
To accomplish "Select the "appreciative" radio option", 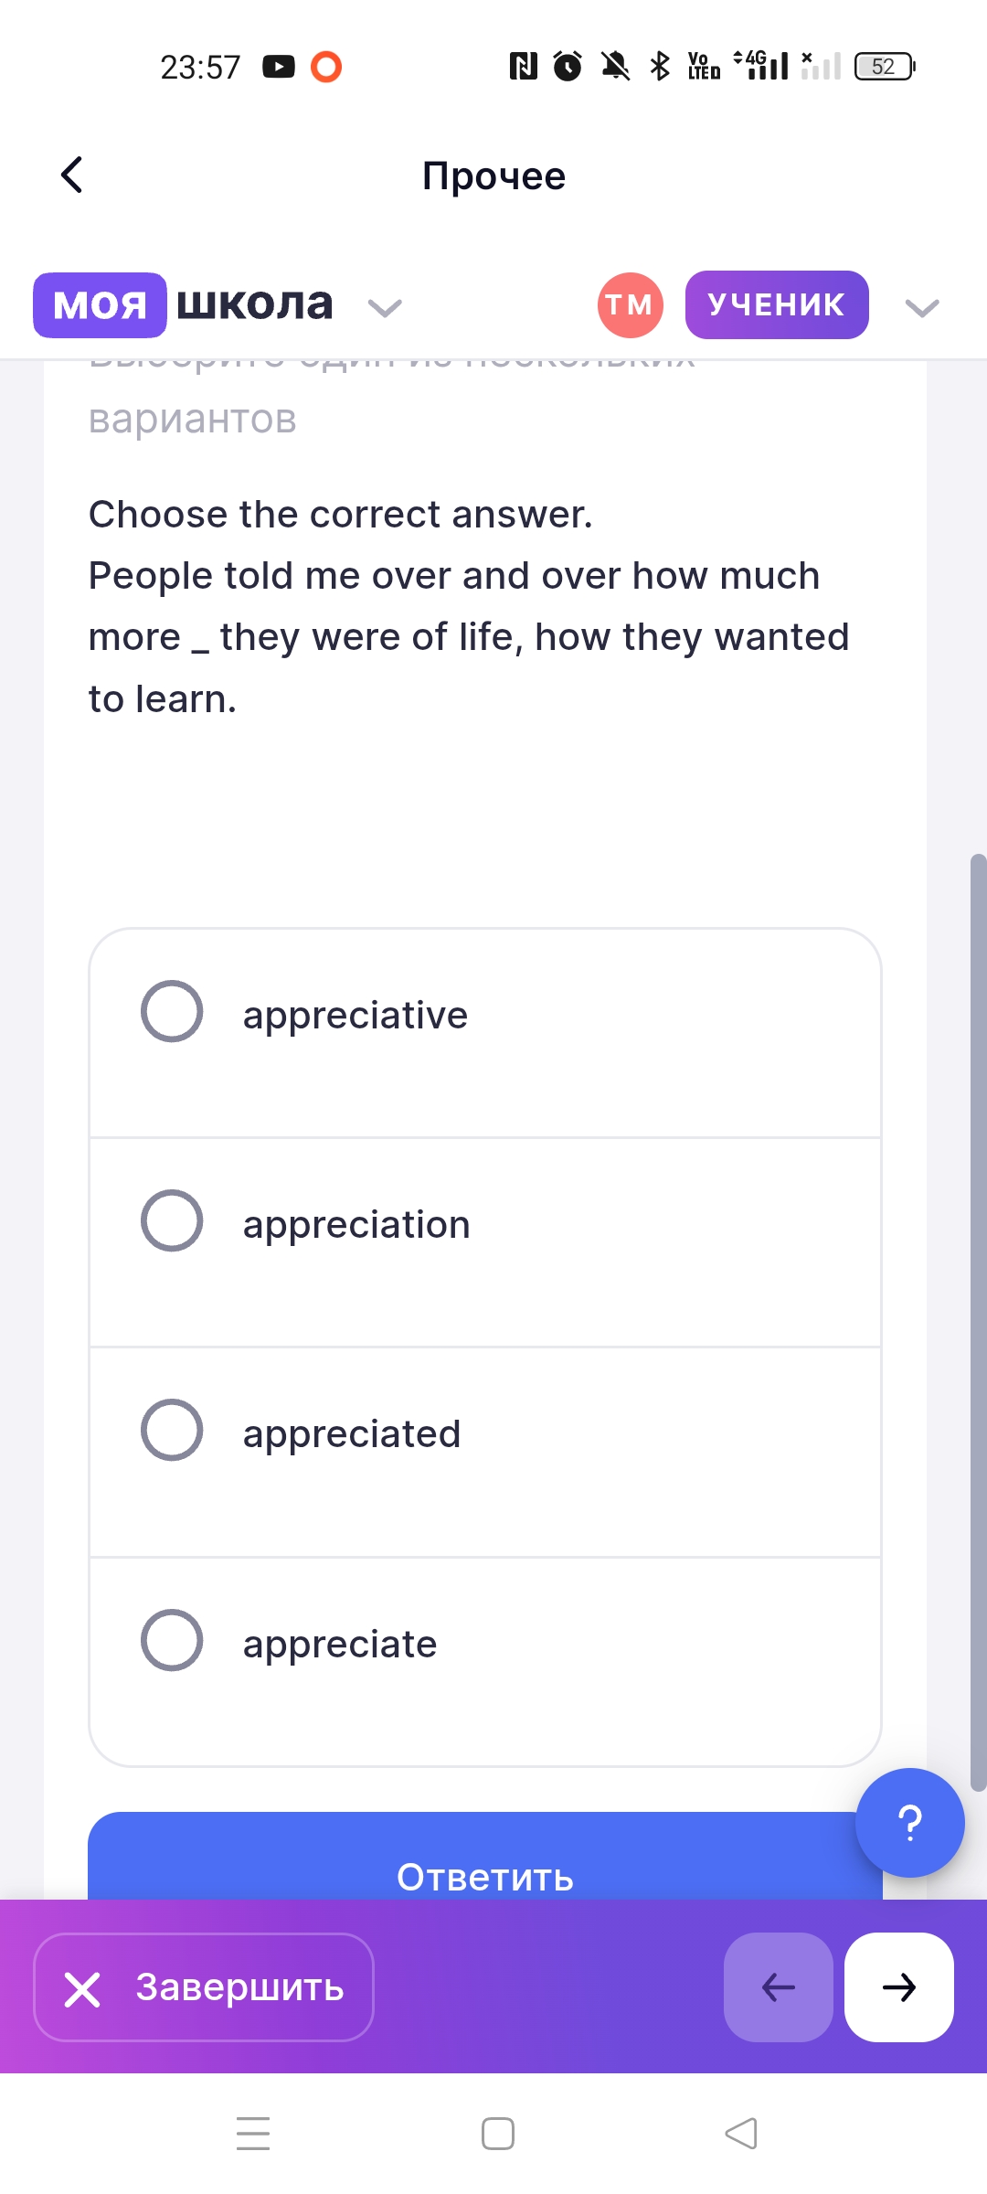I will (x=172, y=1011).
